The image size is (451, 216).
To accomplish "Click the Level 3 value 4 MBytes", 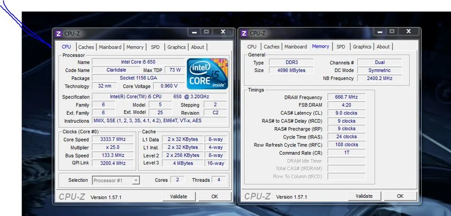I will coord(183,163).
